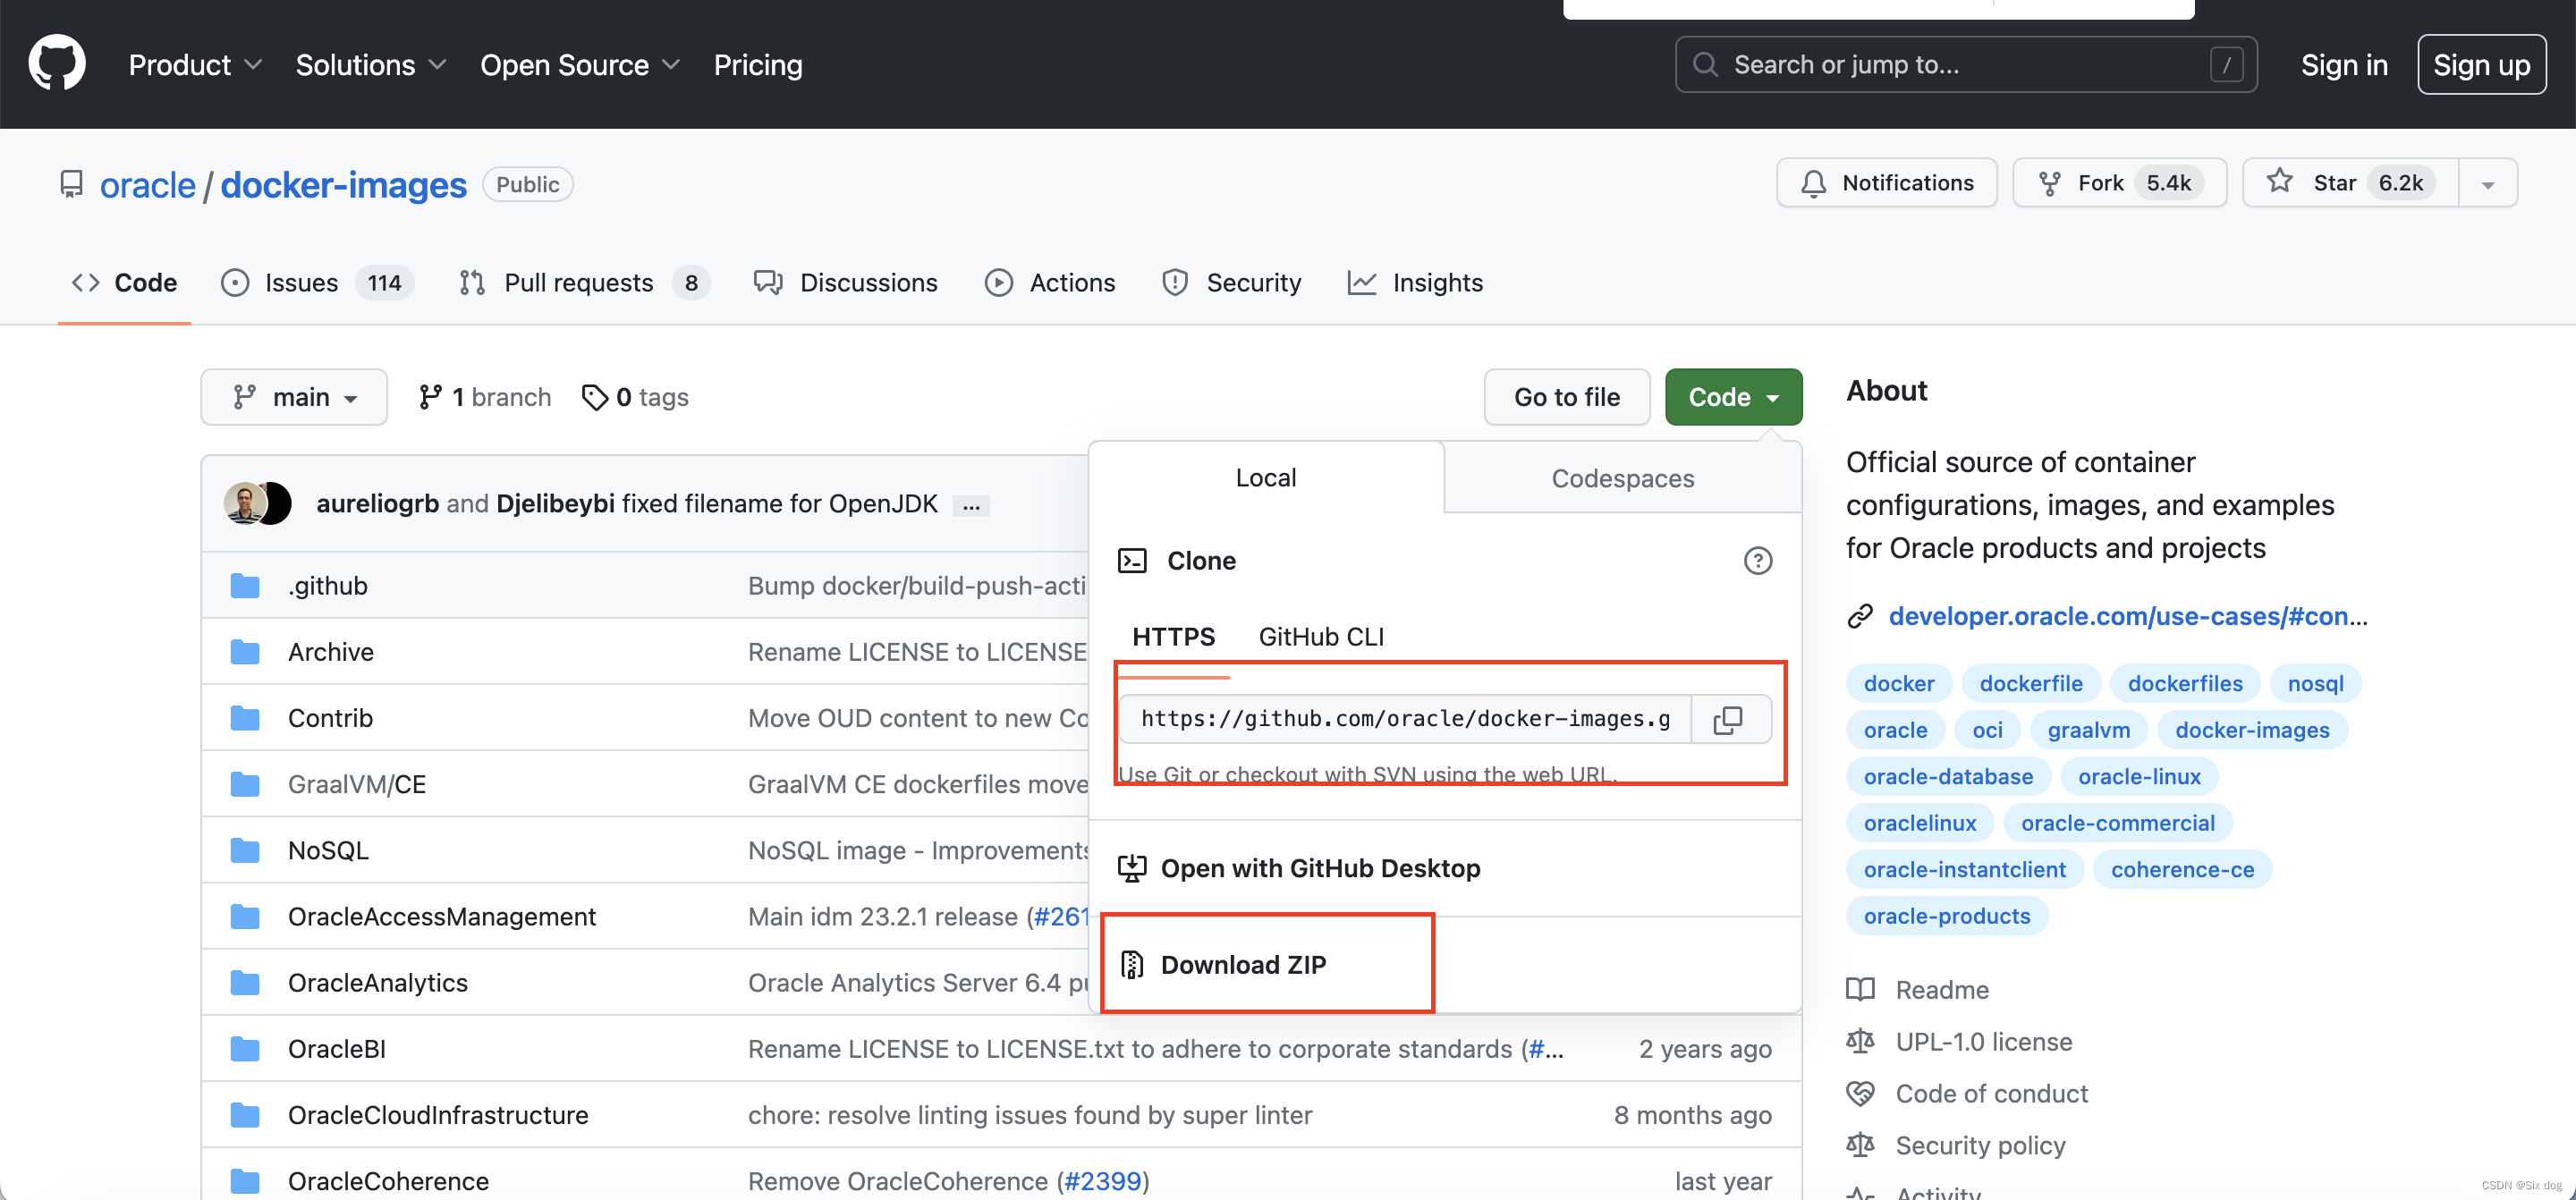2576x1200 pixels.
Task: Open the docker-images repository link
Action: pyautogui.click(x=343, y=185)
